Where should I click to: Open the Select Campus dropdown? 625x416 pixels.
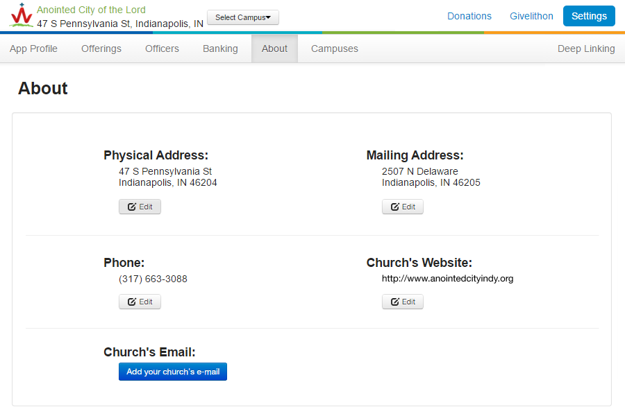(x=243, y=17)
